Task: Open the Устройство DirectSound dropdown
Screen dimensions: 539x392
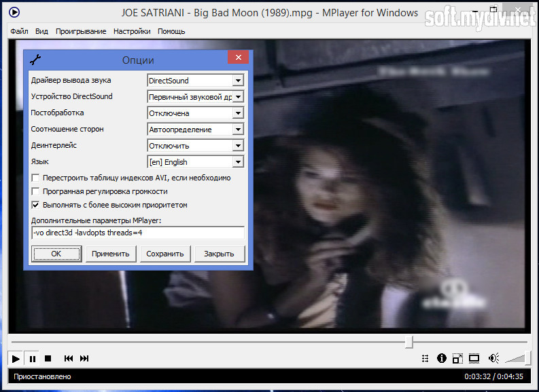Action: (238, 97)
